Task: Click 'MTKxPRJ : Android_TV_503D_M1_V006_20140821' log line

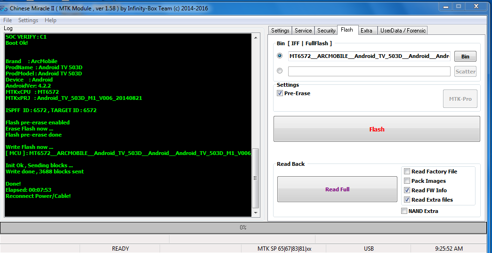Action: pos(74,98)
